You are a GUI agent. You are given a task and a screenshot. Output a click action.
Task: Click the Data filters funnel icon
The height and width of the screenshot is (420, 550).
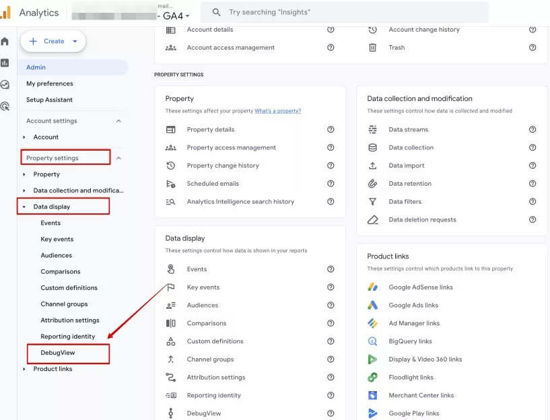[x=372, y=201]
